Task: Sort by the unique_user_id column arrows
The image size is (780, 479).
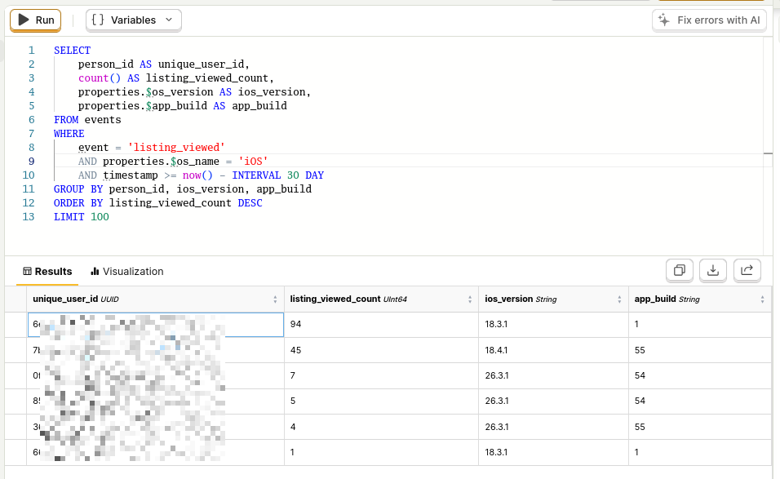Action: point(276,299)
